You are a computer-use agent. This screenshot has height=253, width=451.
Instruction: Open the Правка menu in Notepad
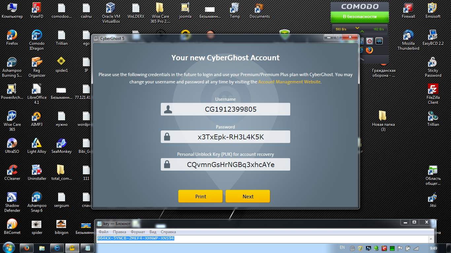[x=120, y=232]
